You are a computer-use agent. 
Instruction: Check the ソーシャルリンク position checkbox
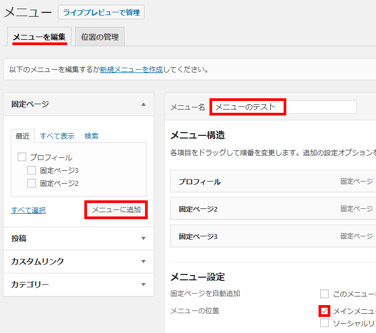click(x=324, y=323)
